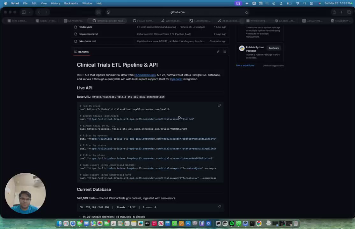The width and height of the screenshot is (355, 229).
Task: Focus the github.com address bar
Action: coord(177,12)
